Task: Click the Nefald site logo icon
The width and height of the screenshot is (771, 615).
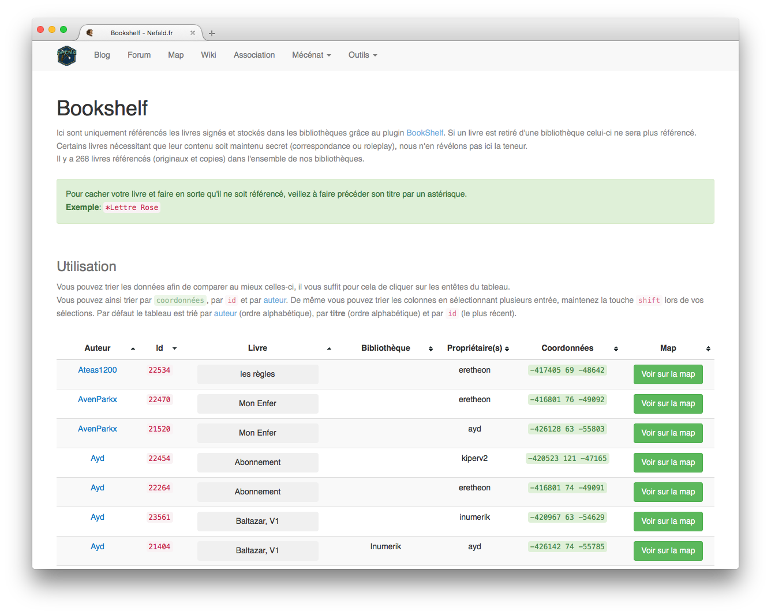Action: (67, 55)
